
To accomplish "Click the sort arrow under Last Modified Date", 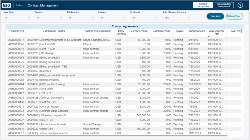I will (x=208, y=36).
